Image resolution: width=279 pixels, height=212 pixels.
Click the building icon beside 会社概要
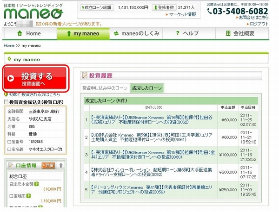click(x=228, y=33)
